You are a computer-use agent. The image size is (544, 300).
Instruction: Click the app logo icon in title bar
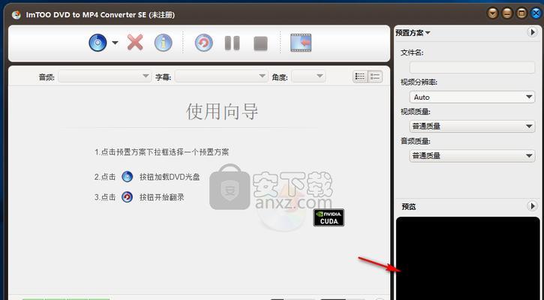tap(16, 14)
